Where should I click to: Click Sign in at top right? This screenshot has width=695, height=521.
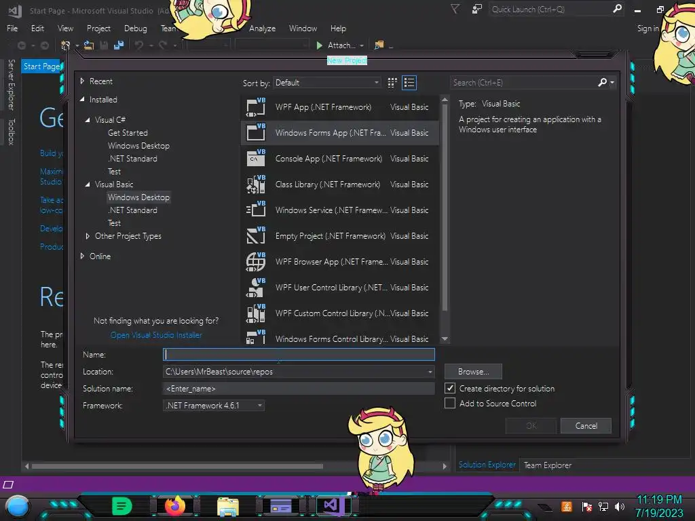(647, 28)
